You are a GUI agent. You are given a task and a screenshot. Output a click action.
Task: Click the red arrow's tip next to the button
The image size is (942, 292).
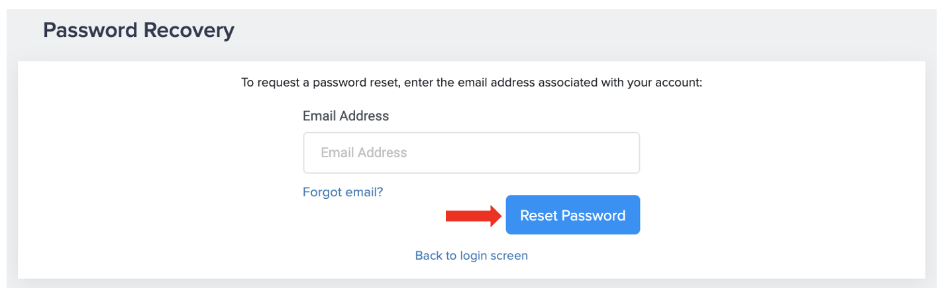pyautogui.click(x=497, y=215)
